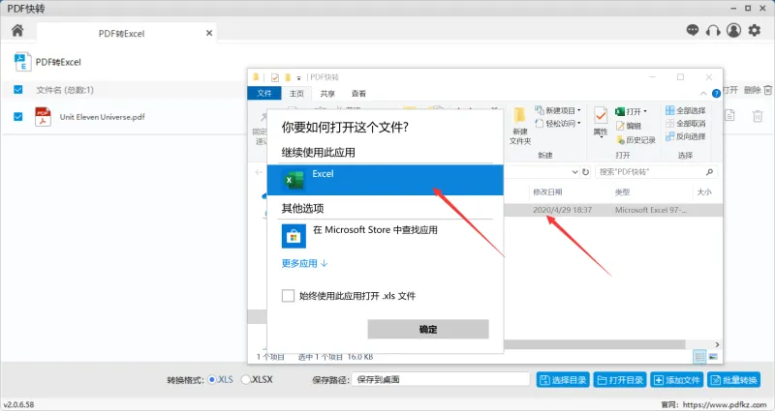The image size is (775, 411).
Task: Collapse the Explorer ribbon chevron
Action: point(703,93)
